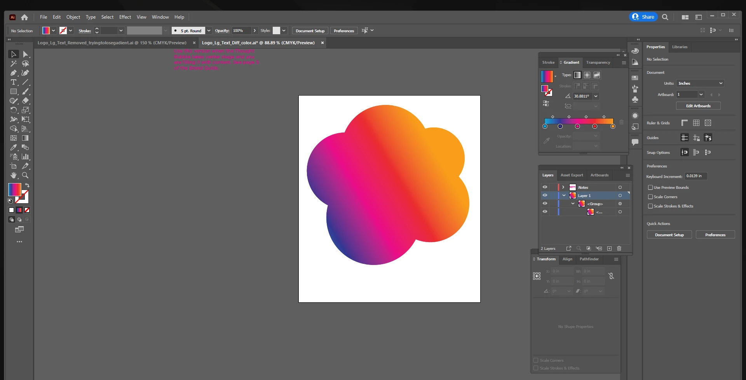Collapse Layer 1 contents
746x380 pixels.
coord(564,195)
